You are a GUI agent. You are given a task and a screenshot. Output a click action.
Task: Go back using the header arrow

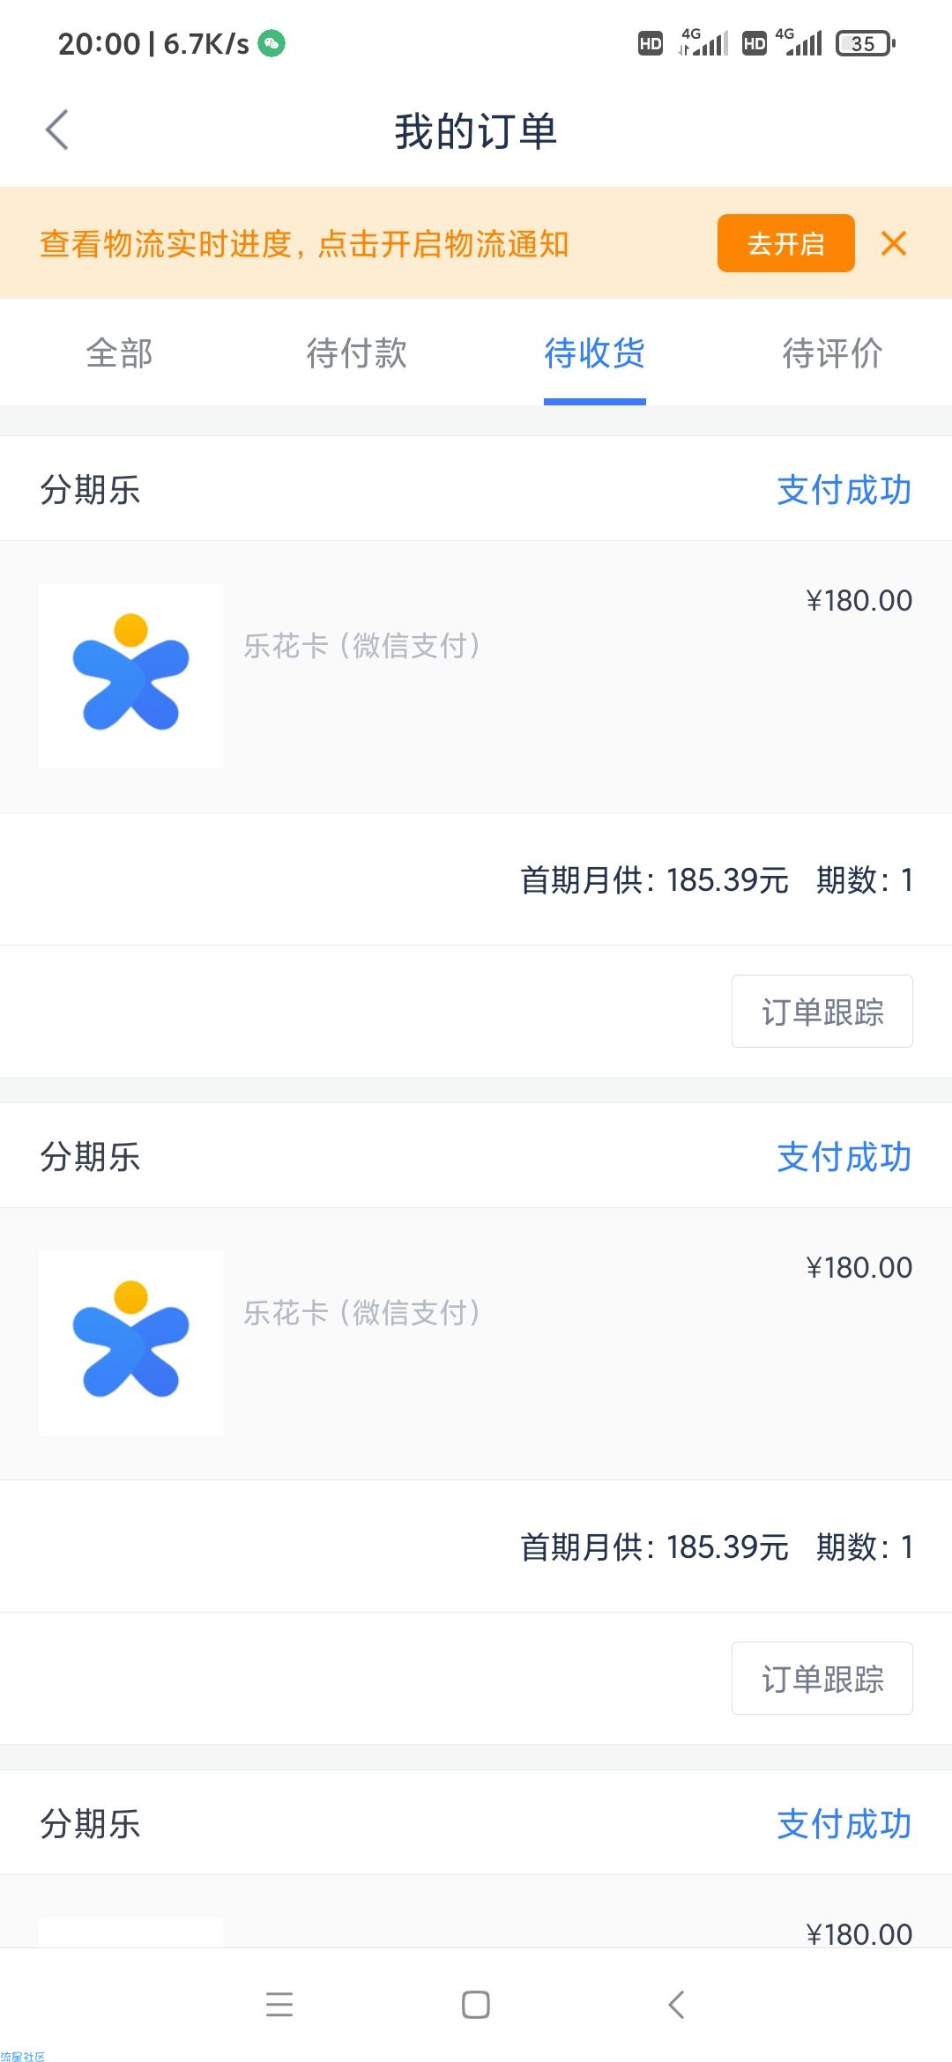[x=57, y=130]
